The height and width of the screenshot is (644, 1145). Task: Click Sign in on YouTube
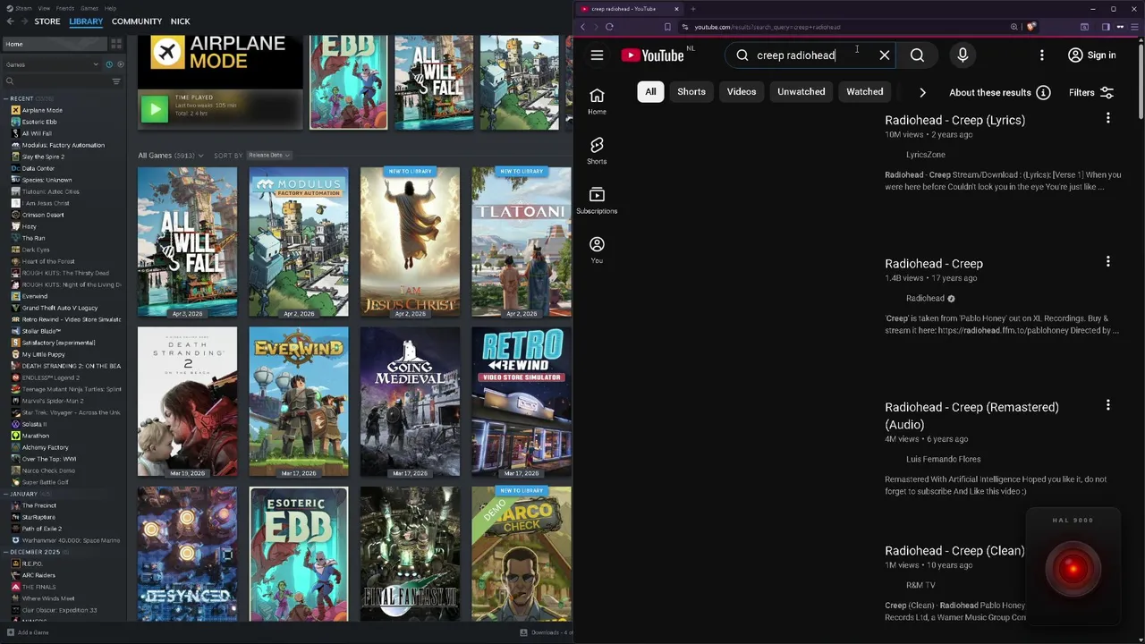(x=1091, y=55)
